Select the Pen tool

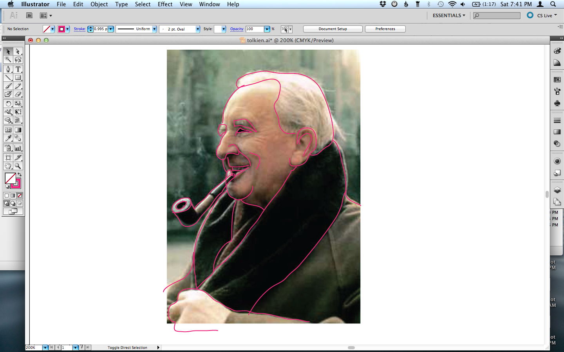point(9,69)
